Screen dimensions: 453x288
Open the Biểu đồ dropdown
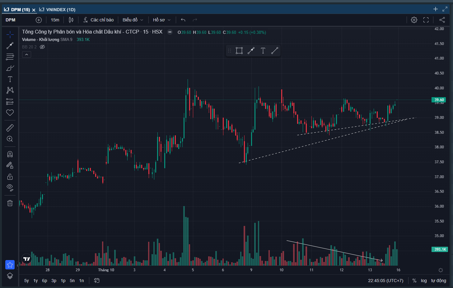(133, 20)
